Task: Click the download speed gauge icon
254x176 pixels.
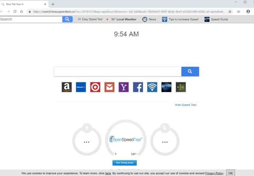Action: point(87,128)
